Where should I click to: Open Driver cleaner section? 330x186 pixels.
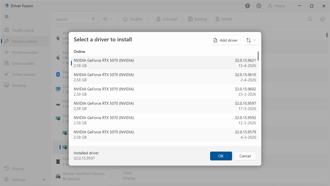pyautogui.click(x=24, y=74)
